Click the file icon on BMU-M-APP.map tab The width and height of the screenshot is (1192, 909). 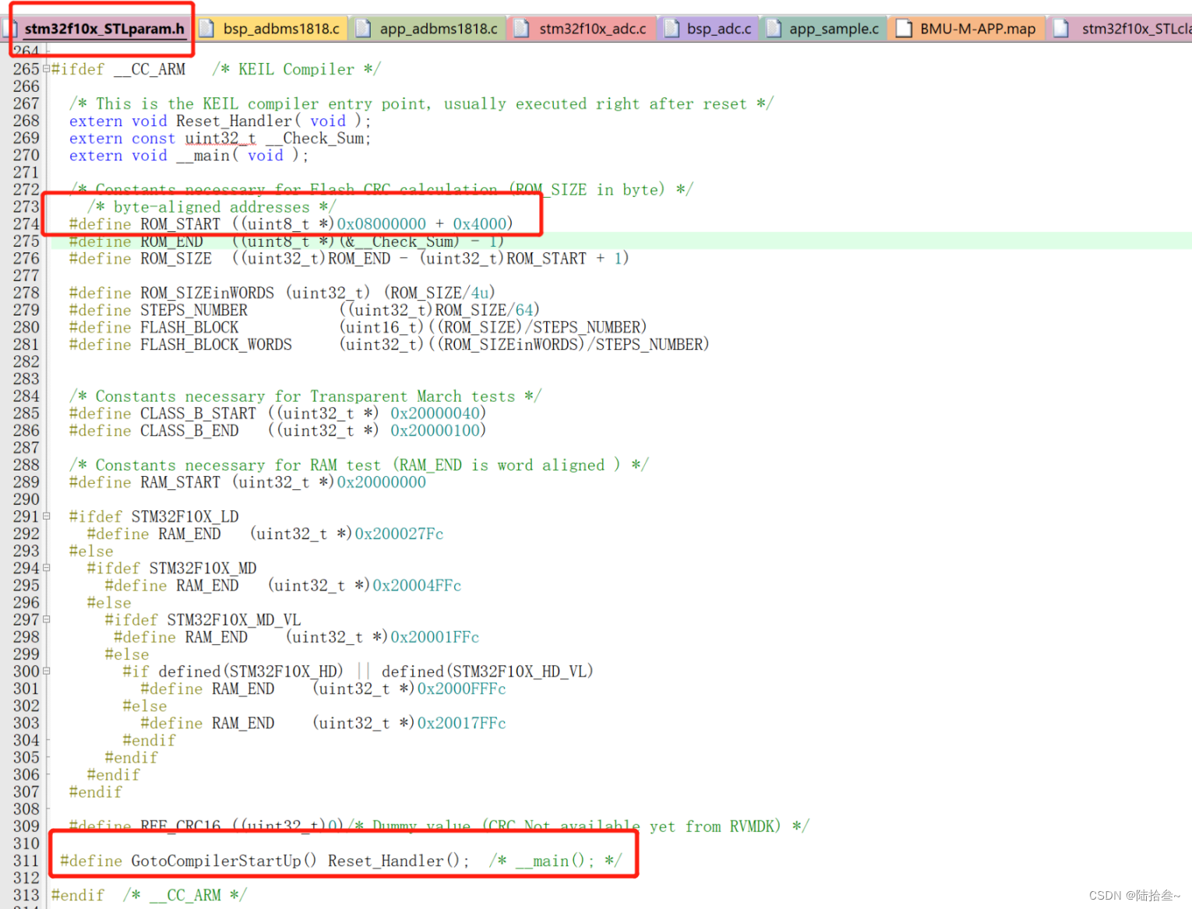[x=904, y=27]
